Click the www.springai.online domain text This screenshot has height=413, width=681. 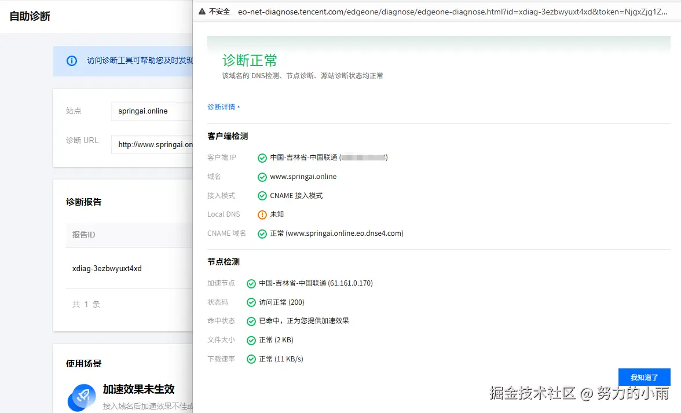pyautogui.click(x=303, y=177)
